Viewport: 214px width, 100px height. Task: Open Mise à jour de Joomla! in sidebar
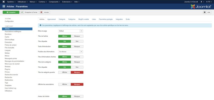point(12,64)
